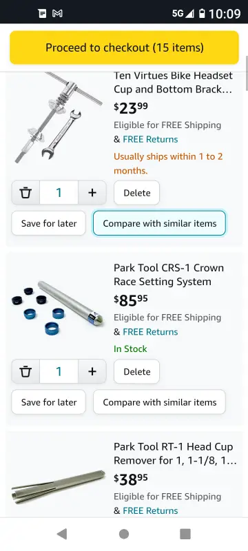The height and width of the screenshot is (551, 248).
Task: Proceed to checkout with 15 items
Action: point(125,48)
